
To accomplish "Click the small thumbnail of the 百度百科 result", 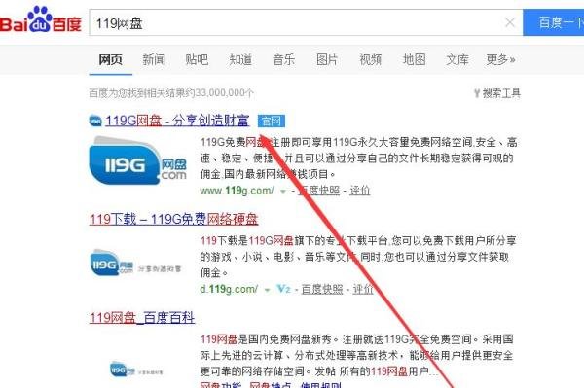I will [135, 369].
